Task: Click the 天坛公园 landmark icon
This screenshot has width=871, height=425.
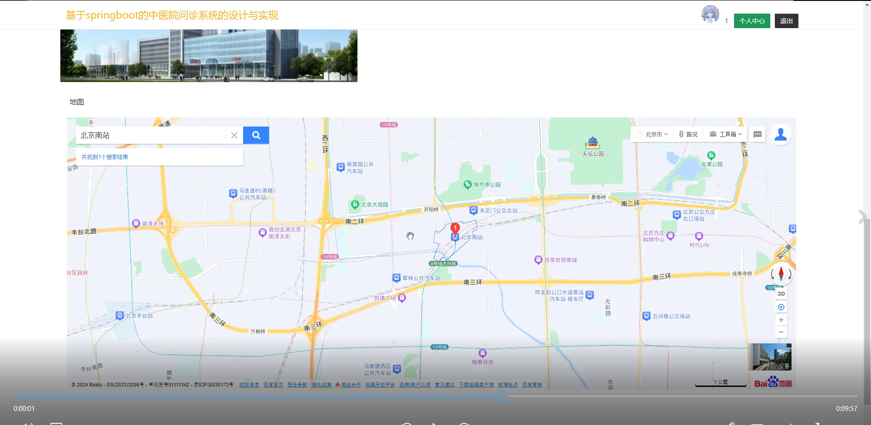Action: (592, 143)
